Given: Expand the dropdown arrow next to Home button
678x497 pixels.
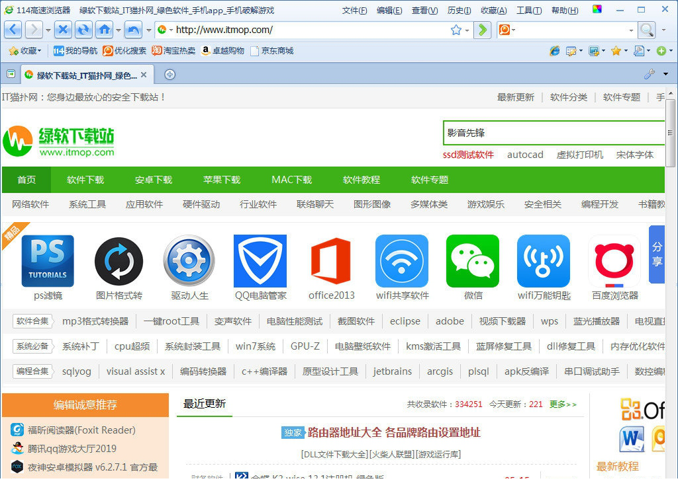Looking at the screenshot, I should click(x=118, y=30).
